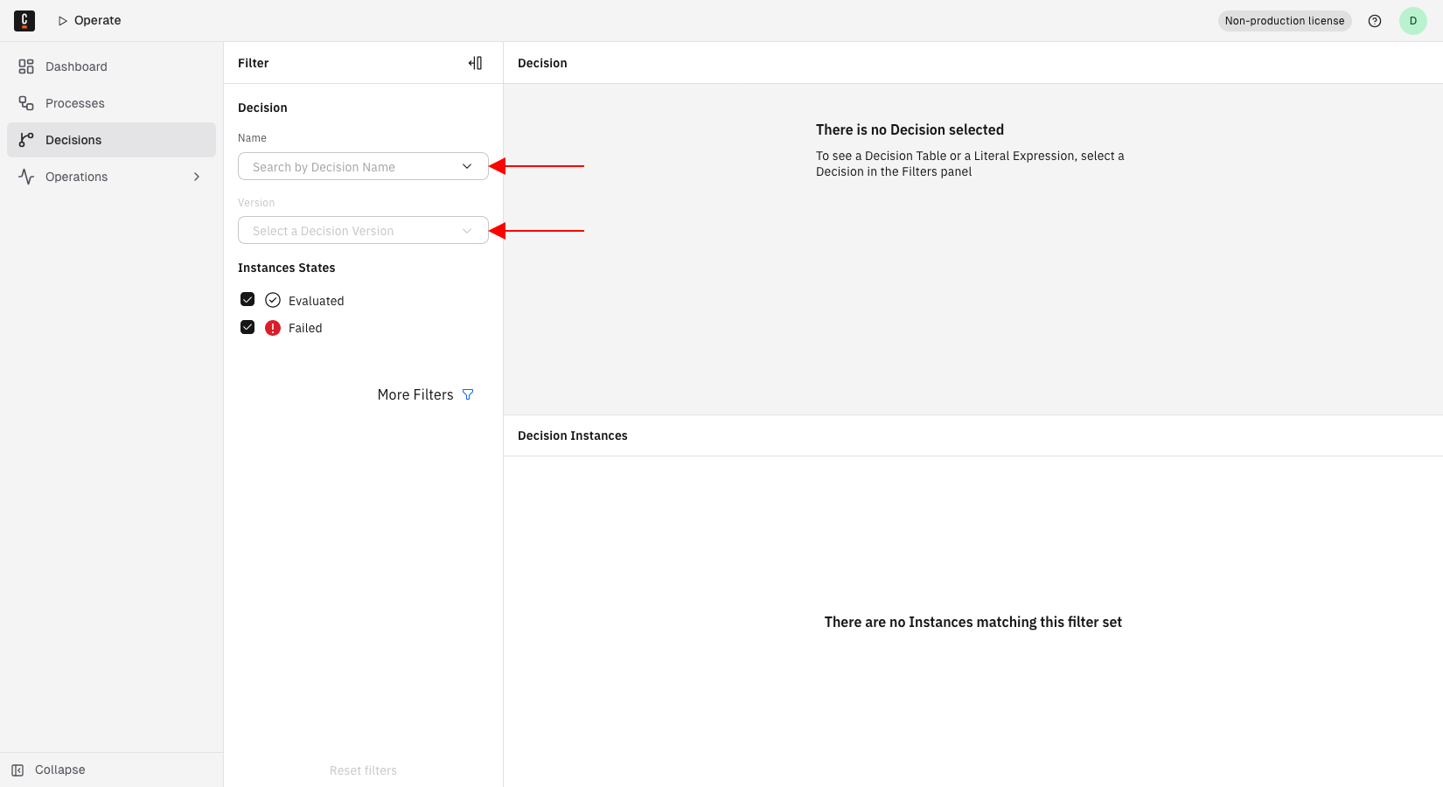The image size is (1443, 787).
Task: Click the Collapse label in the sidebar
Action: (x=60, y=770)
